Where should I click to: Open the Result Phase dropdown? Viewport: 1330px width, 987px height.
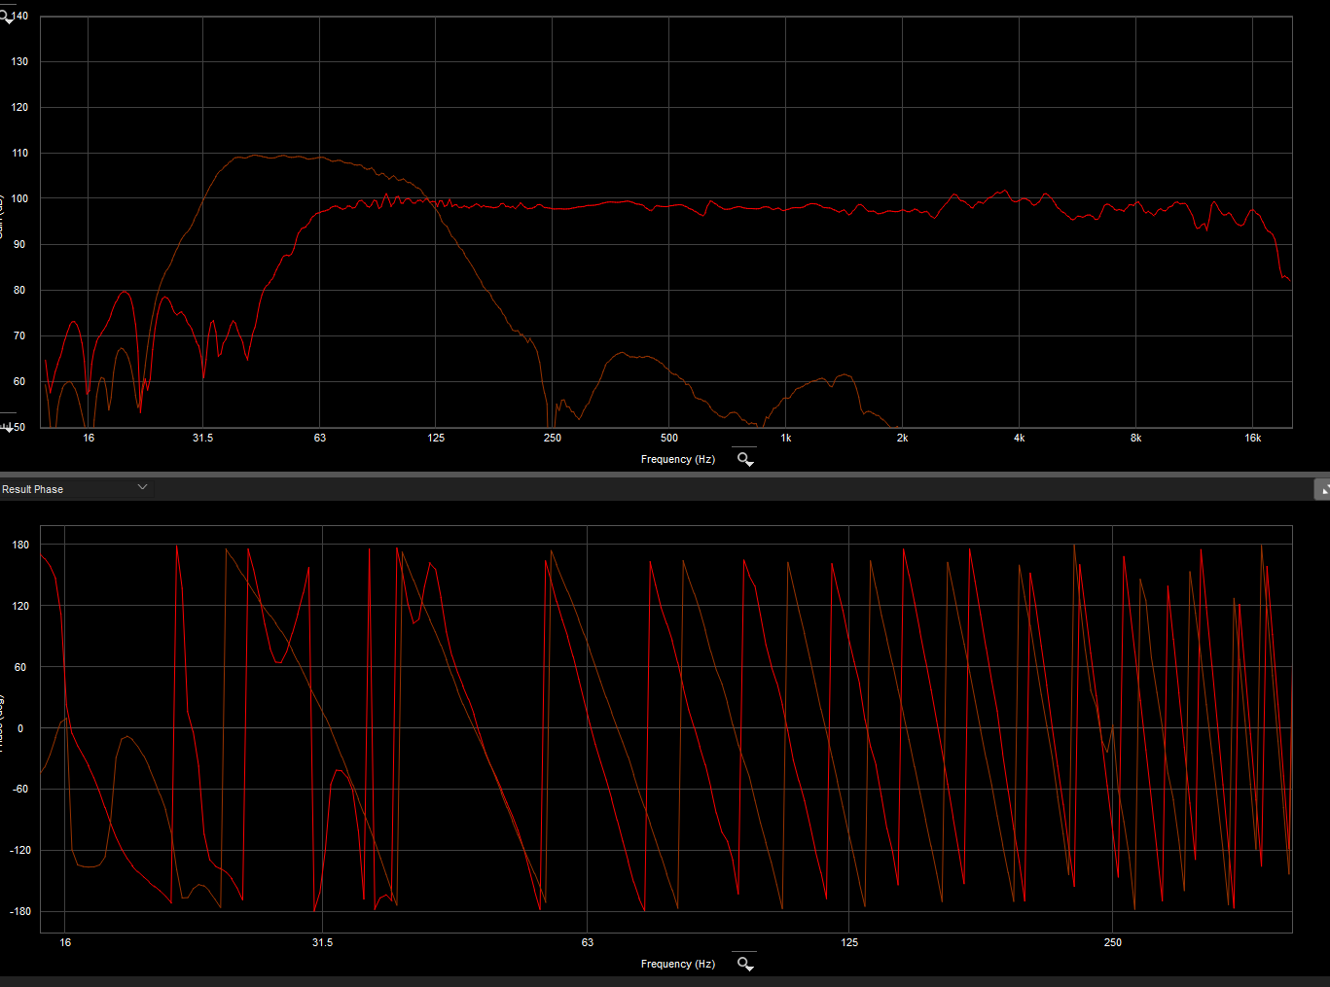[142, 488]
